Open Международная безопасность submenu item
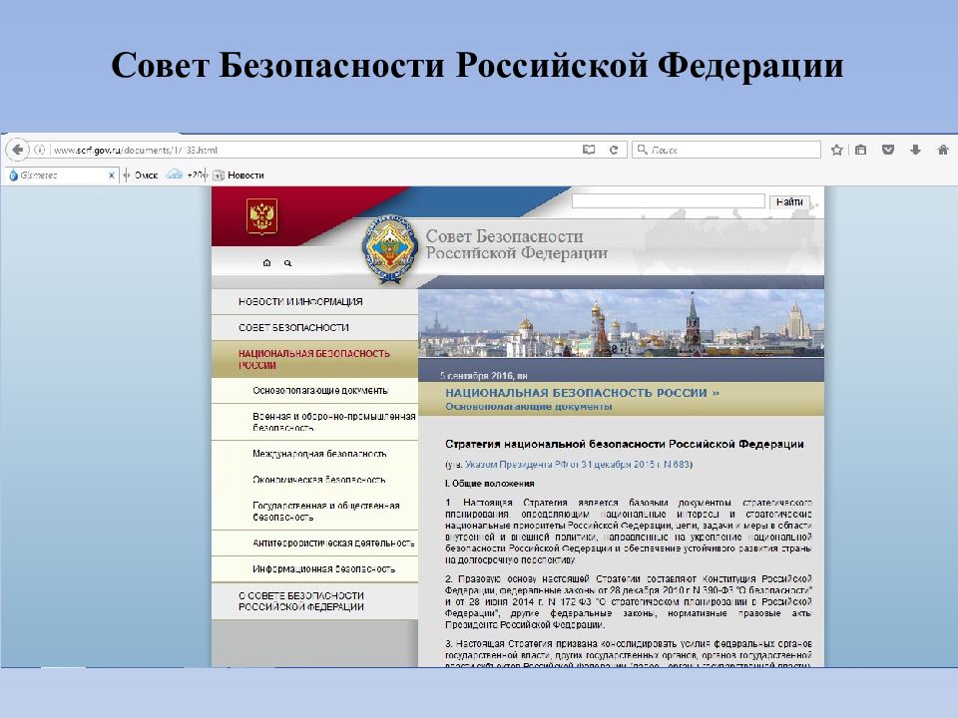 coord(314,454)
